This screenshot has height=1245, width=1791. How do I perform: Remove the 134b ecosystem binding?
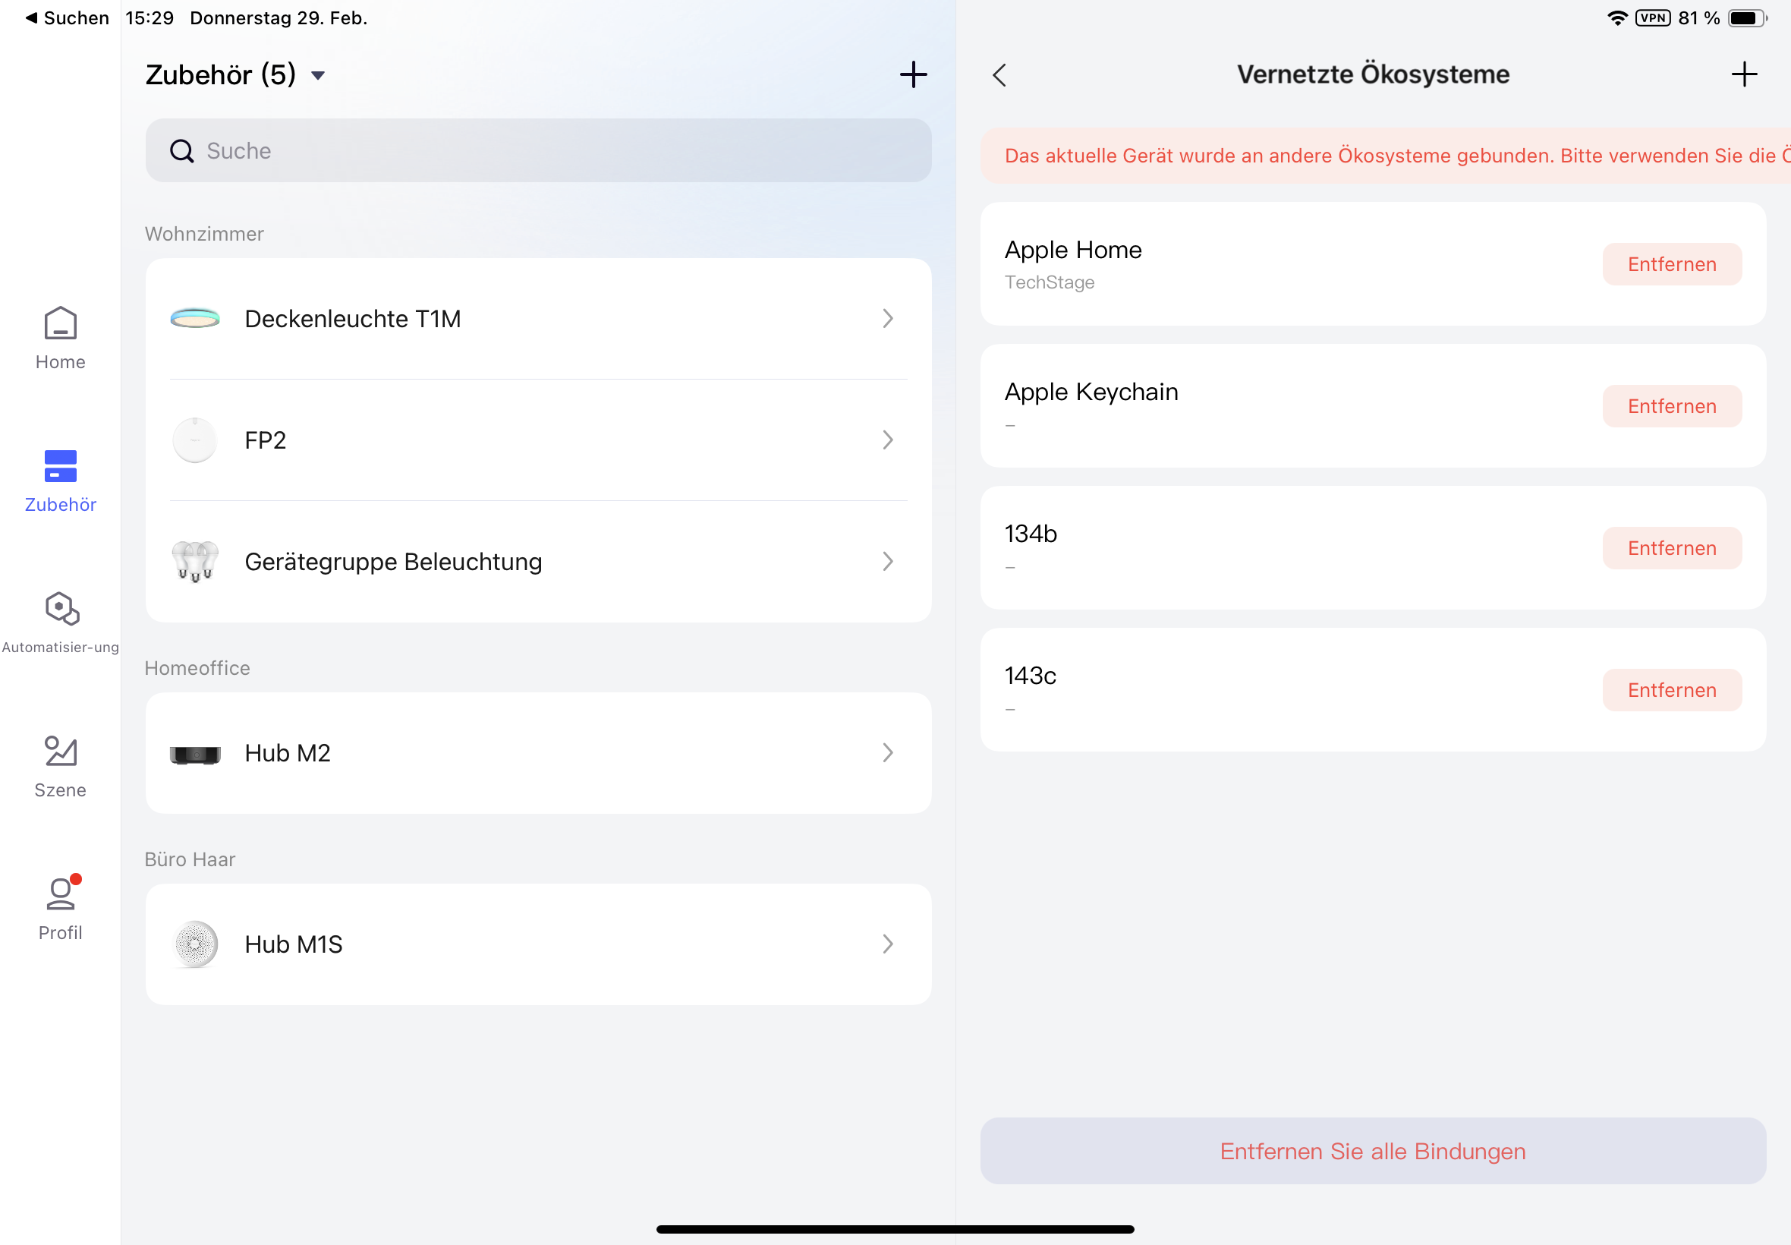tap(1671, 548)
